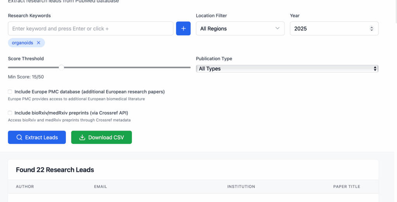
Task: Click the INSTITUTION column header
Action: pos(241,186)
